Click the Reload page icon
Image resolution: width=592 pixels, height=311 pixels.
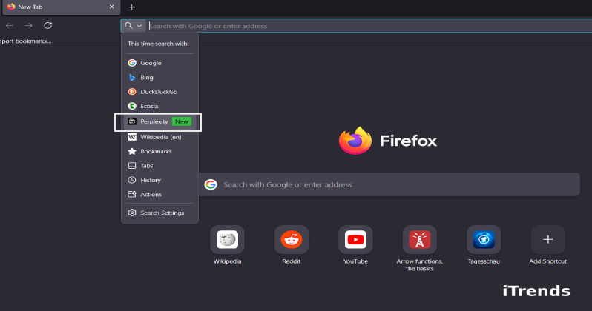(x=47, y=25)
